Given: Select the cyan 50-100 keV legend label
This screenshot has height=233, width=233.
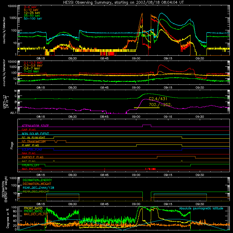Looking at the screenshot, I should (33, 18).
